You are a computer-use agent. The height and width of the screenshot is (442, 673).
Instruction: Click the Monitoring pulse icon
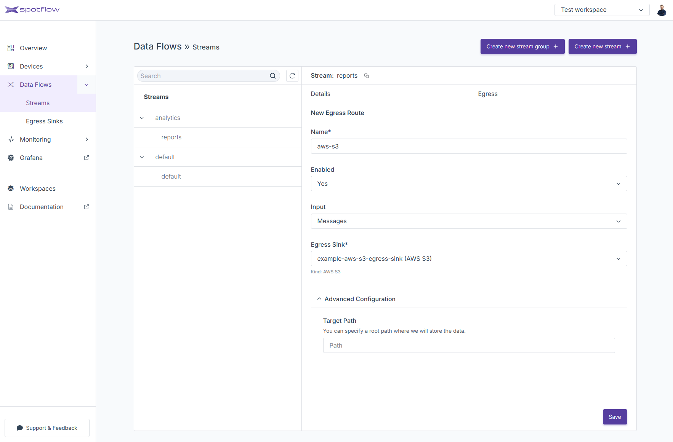(11, 139)
